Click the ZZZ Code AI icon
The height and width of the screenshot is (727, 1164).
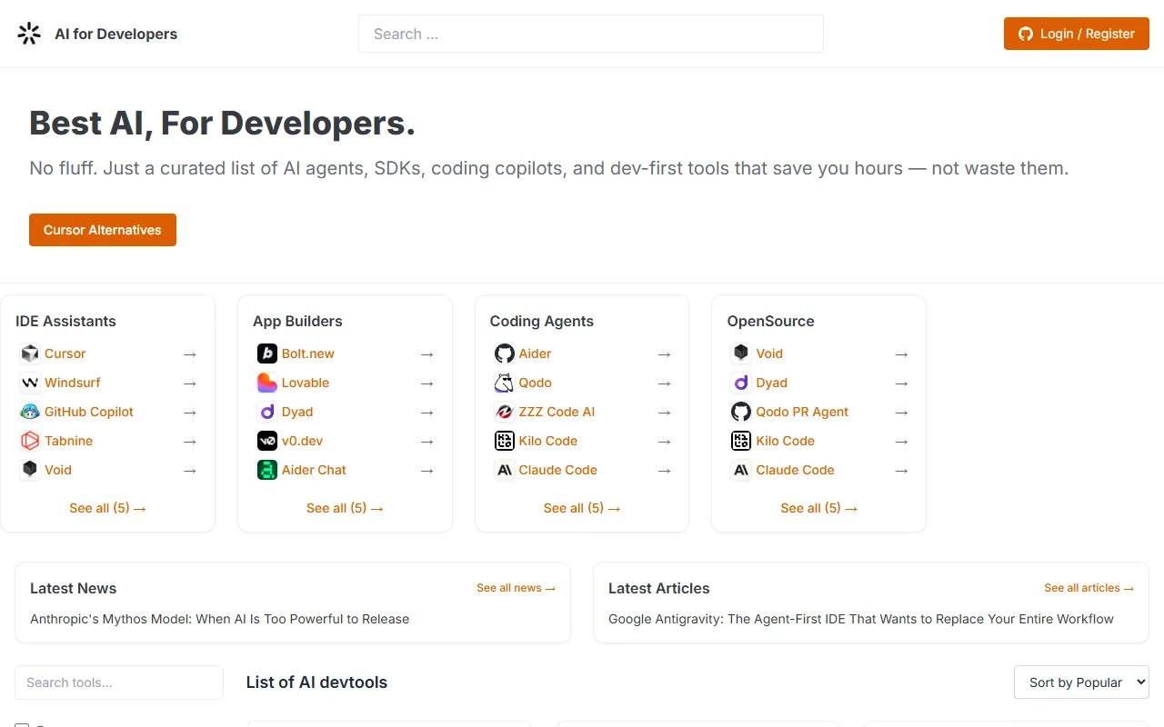point(505,412)
